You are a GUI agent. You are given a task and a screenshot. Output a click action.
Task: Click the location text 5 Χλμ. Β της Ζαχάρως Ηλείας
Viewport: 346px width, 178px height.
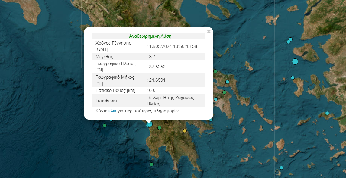coord(170,101)
